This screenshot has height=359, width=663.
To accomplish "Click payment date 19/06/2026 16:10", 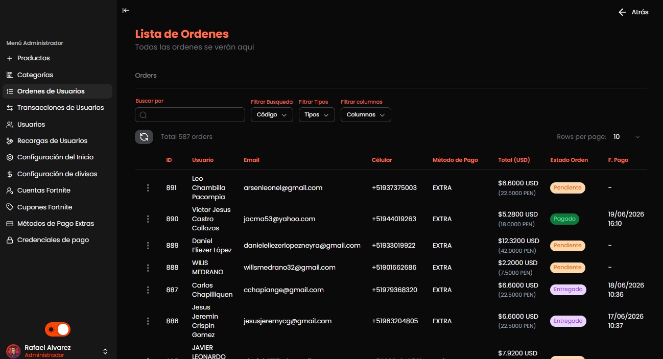I will [626, 219].
